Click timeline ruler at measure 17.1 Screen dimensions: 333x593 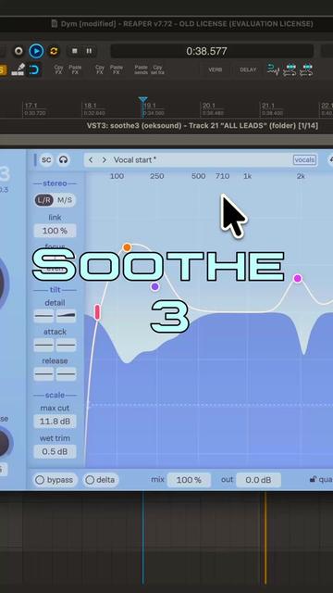click(31, 106)
